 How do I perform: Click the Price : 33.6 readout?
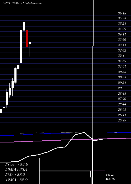point(17,164)
